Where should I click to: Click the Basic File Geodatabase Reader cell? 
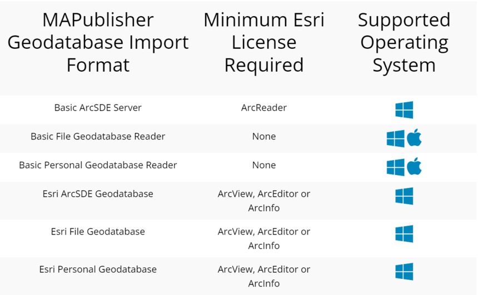[x=98, y=136]
